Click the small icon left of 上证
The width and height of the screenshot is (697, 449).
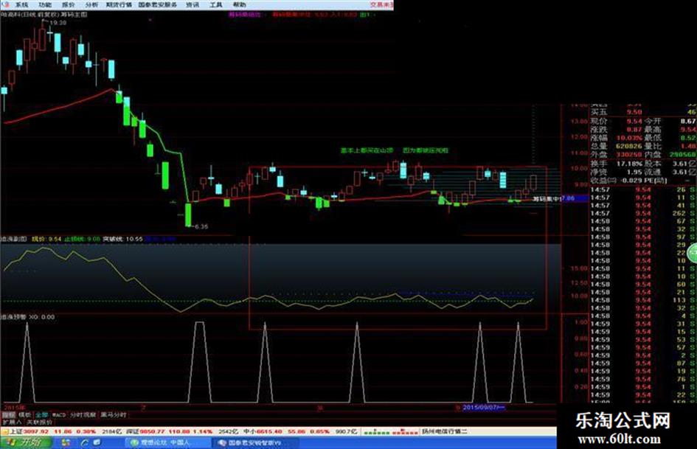pyautogui.click(x=5, y=431)
